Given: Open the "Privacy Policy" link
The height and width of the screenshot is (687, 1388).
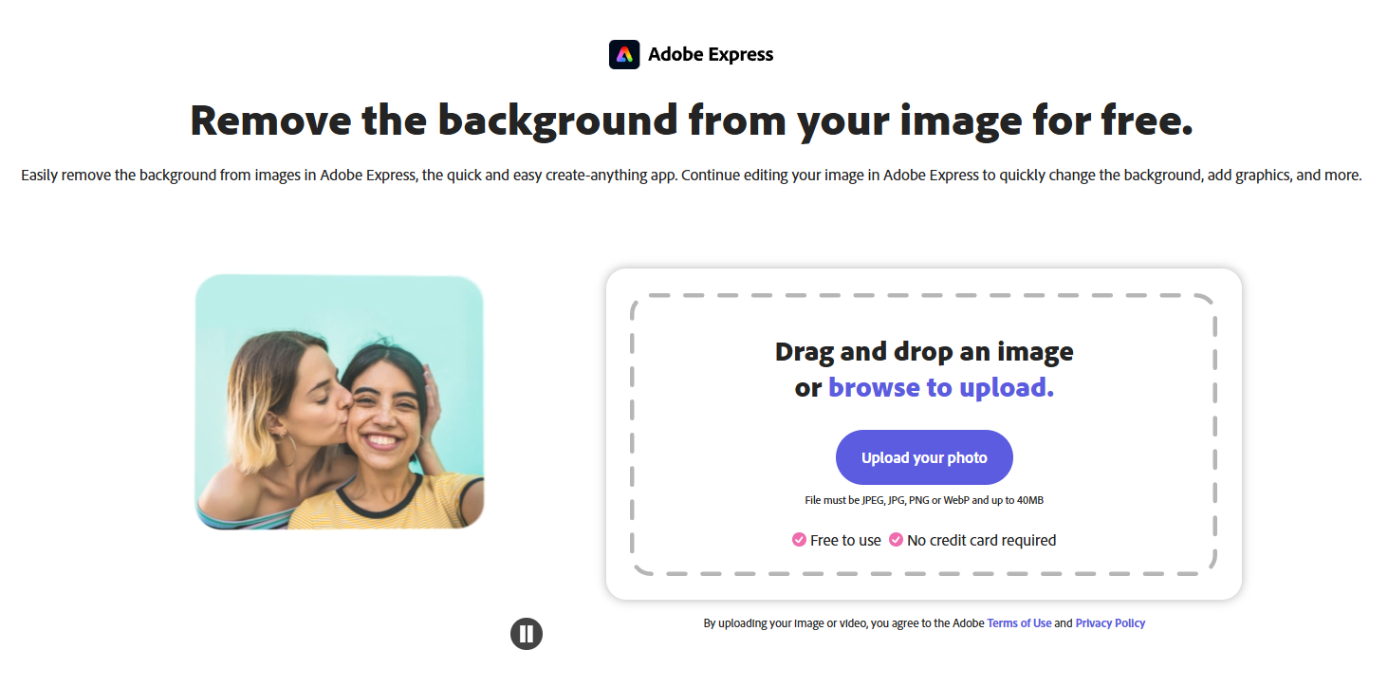Looking at the screenshot, I should (1109, 622).
